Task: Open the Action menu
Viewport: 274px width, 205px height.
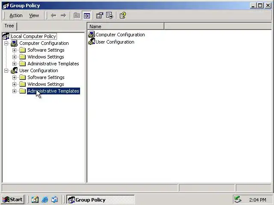Action: coord(16,15)
